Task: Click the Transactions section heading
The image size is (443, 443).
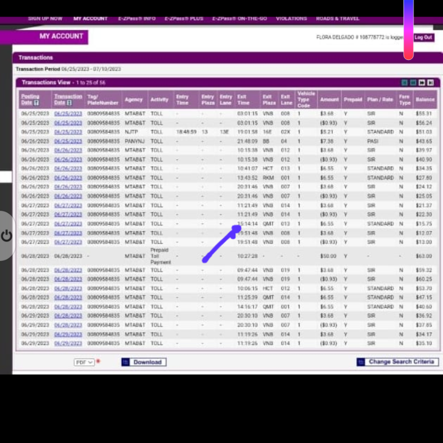Action: [x=35, y=58]
